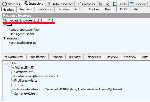Click the Inspectors tab icon

coord(25,4)
